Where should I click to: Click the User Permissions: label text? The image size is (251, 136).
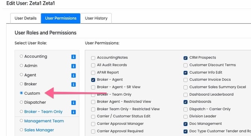[102, 43]
